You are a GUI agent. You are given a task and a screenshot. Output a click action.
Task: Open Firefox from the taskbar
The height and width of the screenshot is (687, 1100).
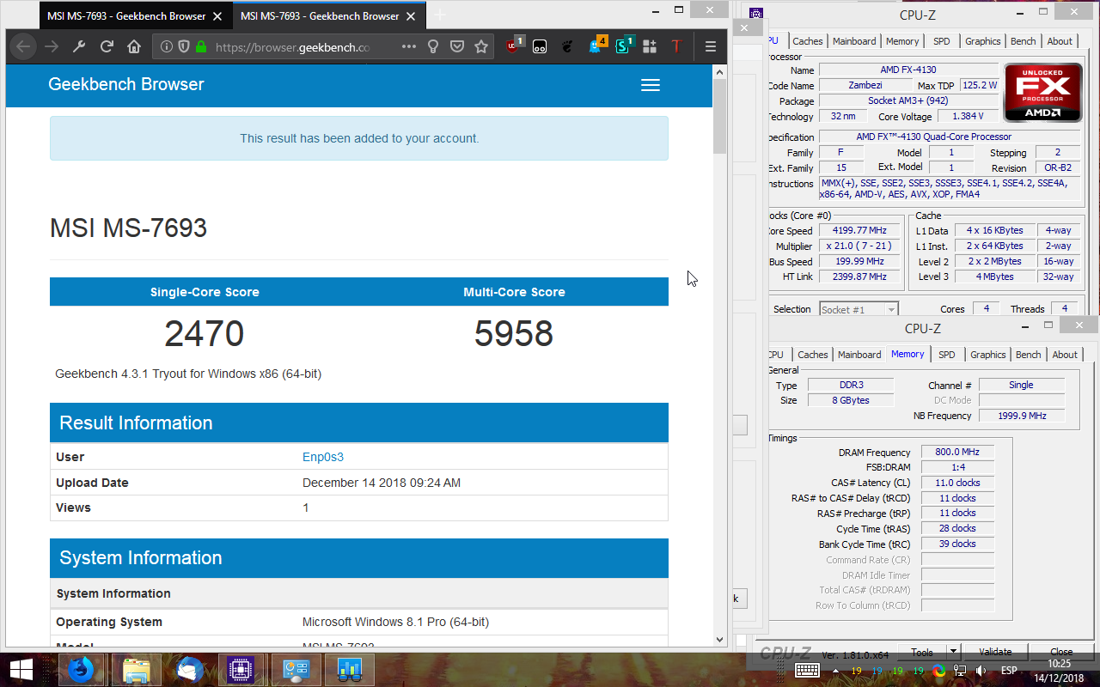click(x=80, y=669)
